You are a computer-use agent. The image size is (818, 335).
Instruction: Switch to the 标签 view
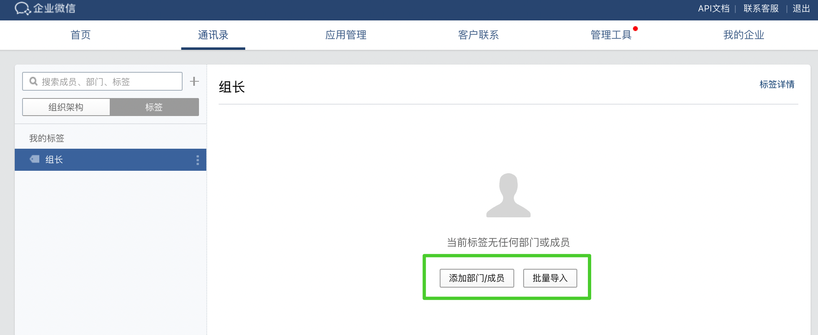(x=154, y=107)
